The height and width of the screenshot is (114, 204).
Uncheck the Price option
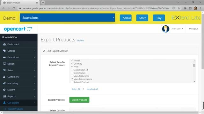pos(72,66)
